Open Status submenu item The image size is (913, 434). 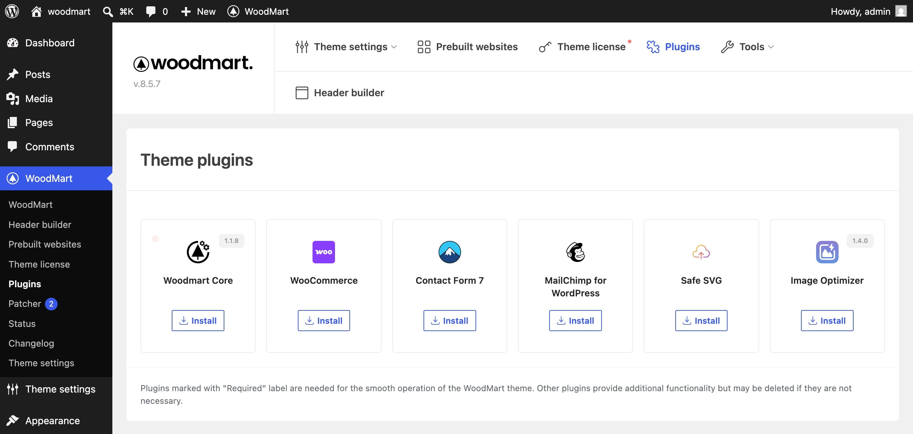click(22, 324)
